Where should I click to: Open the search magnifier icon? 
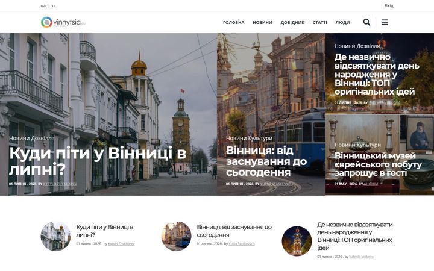click(366, 22)
